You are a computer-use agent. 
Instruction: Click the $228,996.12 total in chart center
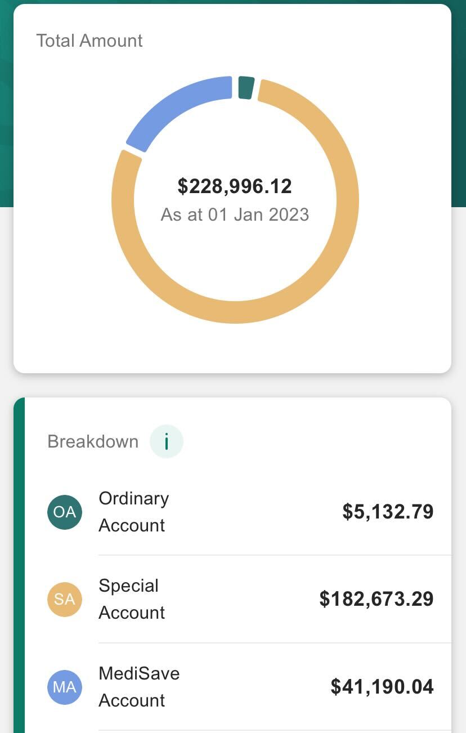[235, 186]
